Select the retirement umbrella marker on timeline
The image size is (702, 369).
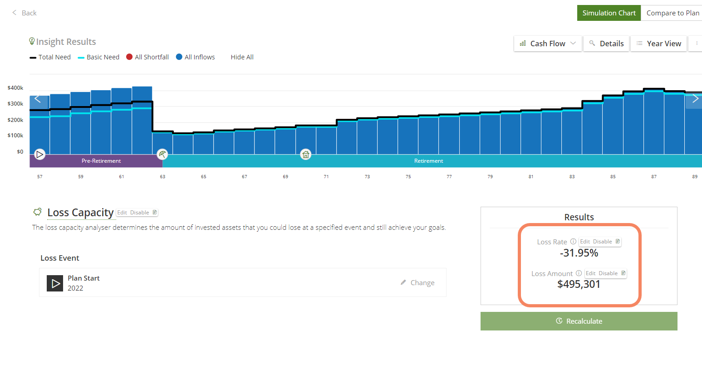(162, 154)
